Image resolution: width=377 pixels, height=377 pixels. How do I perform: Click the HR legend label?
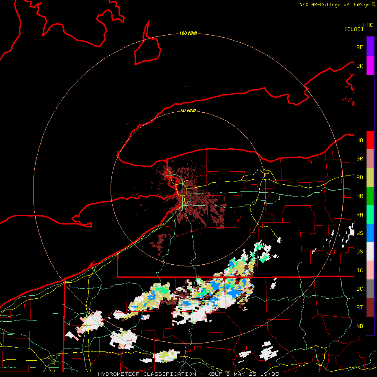coord(359,196)
